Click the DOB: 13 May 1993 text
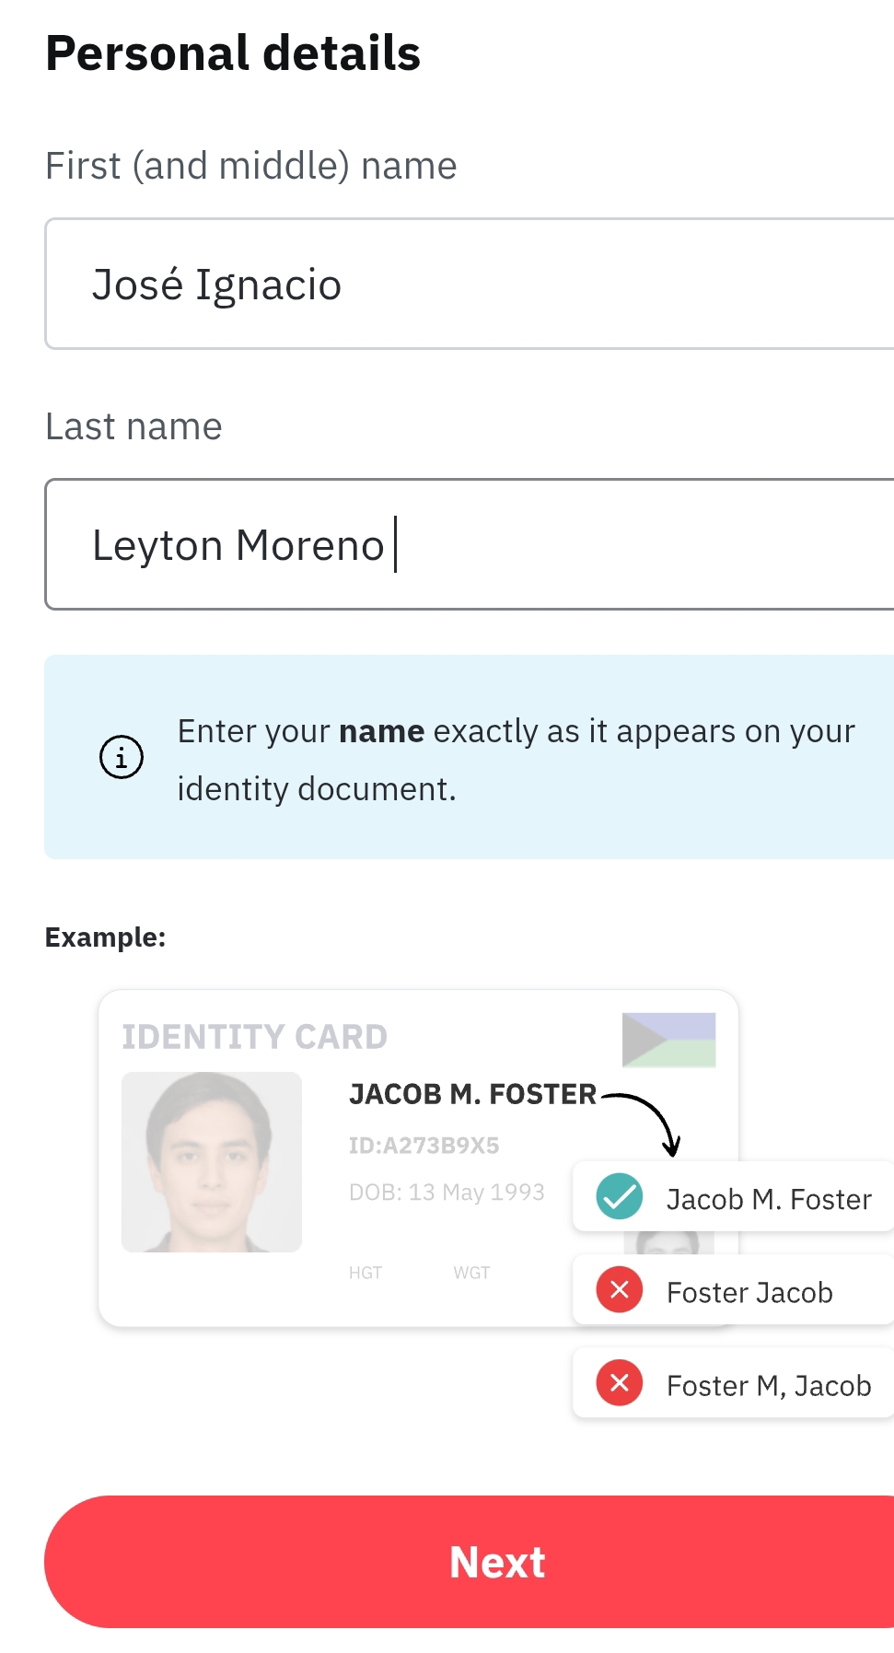Screen dimensions: 894x1653 tap(447, 1192)
